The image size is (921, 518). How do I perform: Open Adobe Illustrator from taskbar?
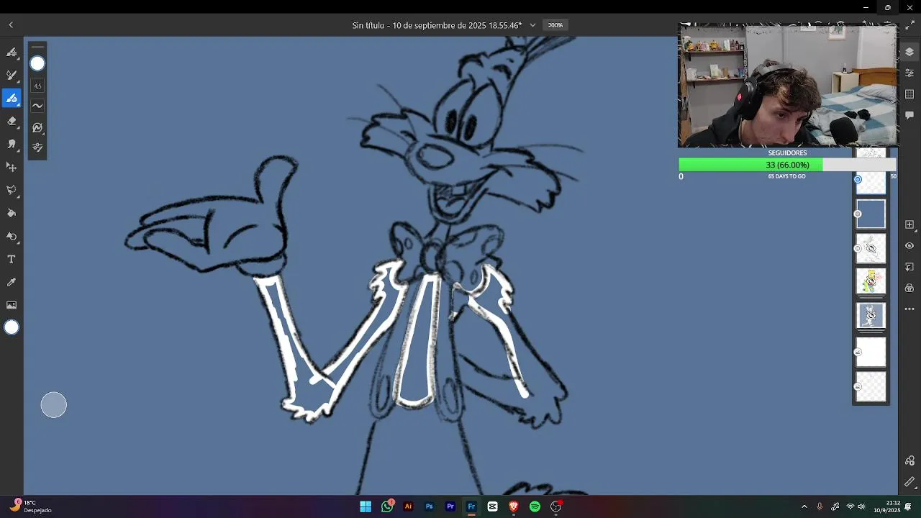pyautogui.click(x=408, y=506)
